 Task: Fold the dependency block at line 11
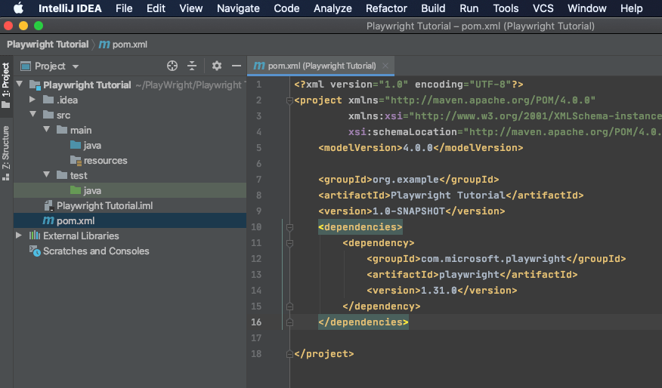coord(289,243)
